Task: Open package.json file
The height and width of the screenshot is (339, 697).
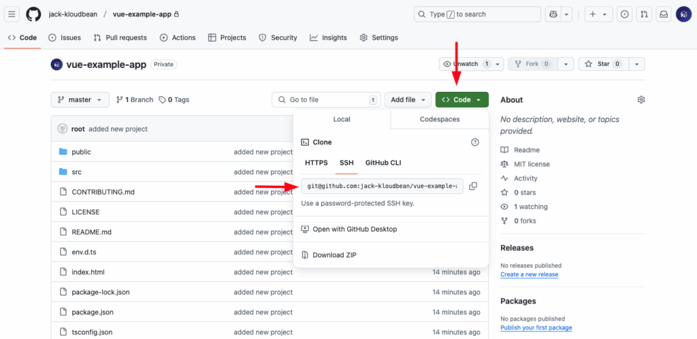Action: pyautogui.click(x=93, y=312)
